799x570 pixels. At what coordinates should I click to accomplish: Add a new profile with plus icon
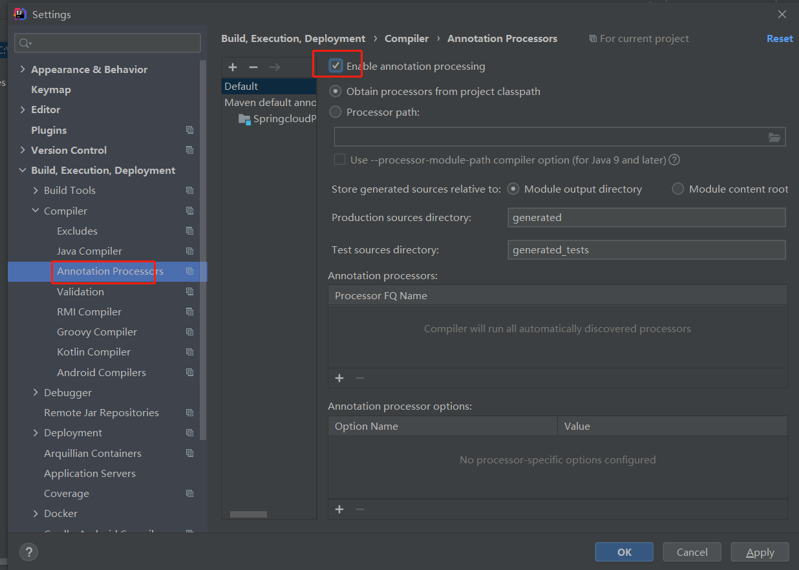pos(233,67)
